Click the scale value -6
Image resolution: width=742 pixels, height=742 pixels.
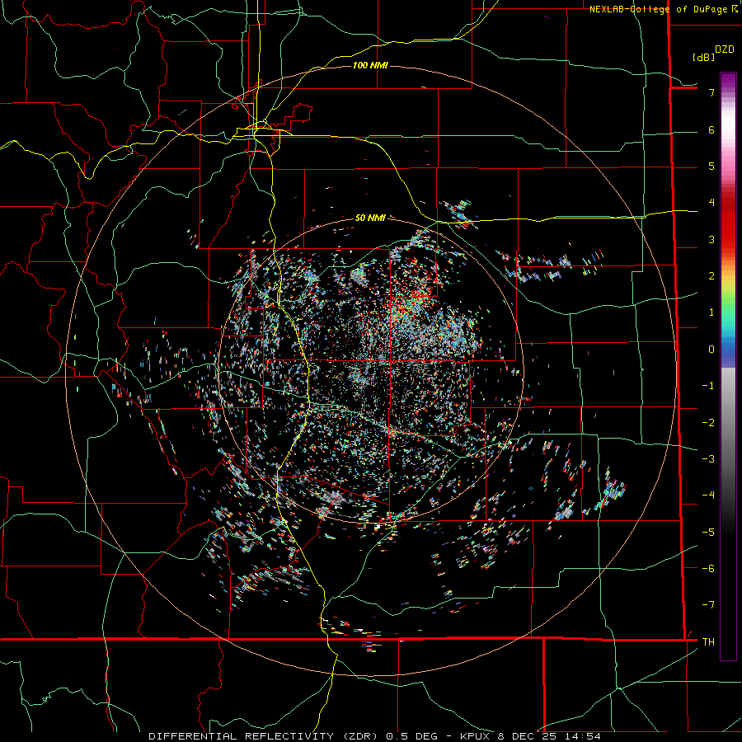point(708,569)
